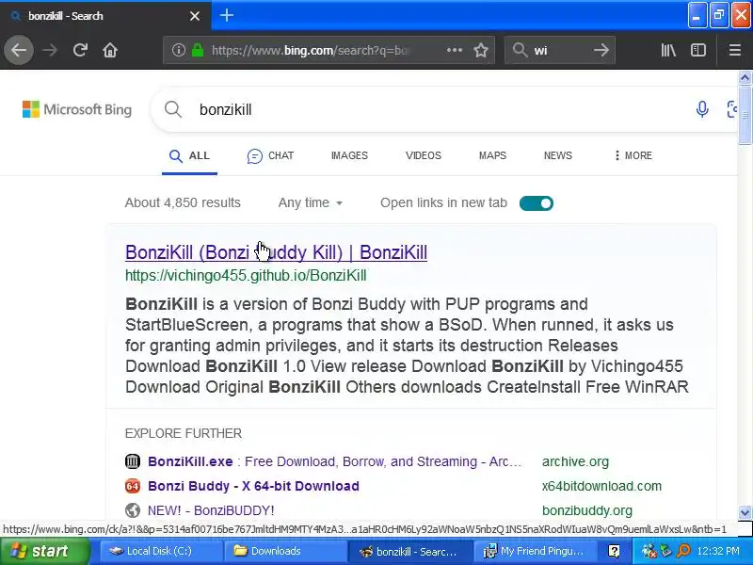Viewport: 753px width, 565px height.
Task: Click the page scrollbar down arrow
Action: 745,511
